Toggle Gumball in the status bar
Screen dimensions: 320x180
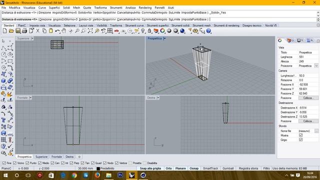pyautogui.click(x=228, y=168)
